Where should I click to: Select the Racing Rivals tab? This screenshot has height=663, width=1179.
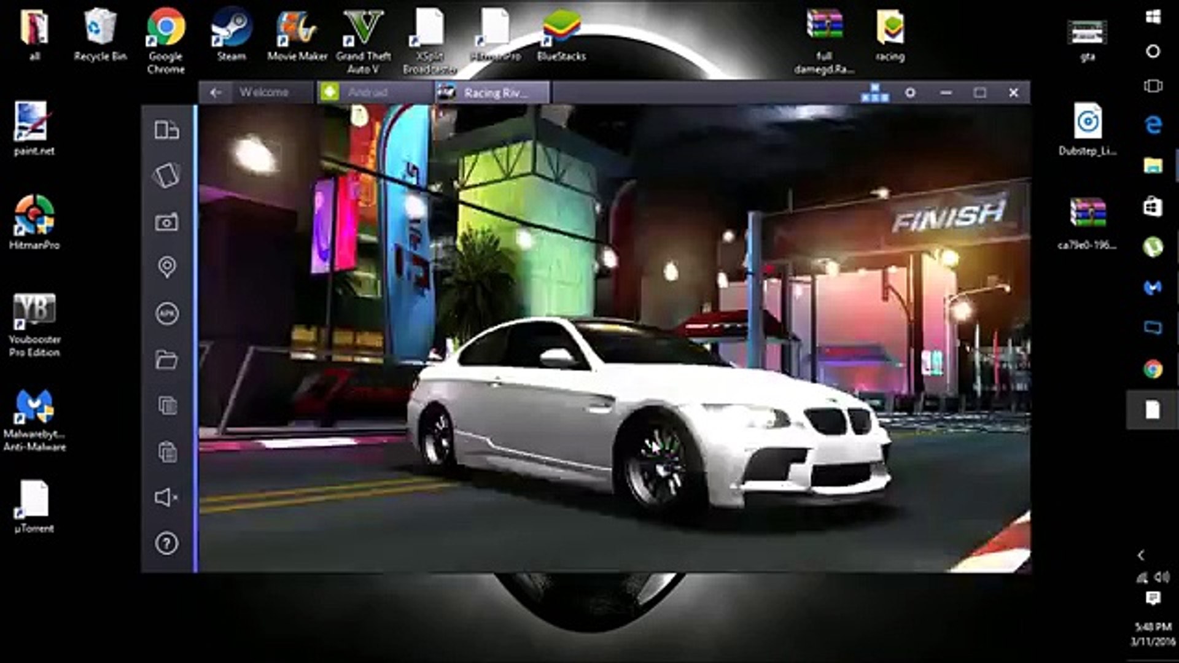494,93
